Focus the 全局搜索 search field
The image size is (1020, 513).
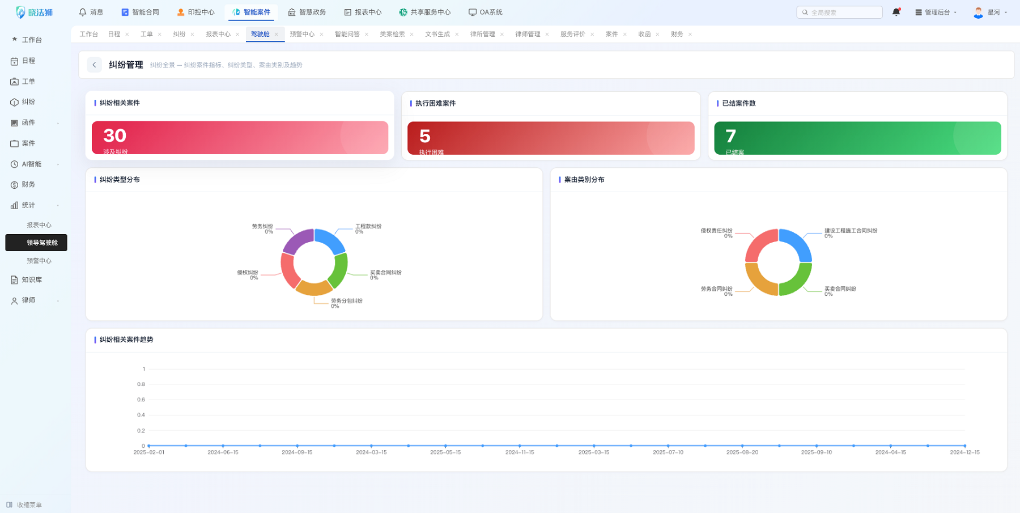[x=839, y=12]
